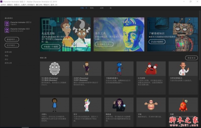Select the blank gray face puppet

[55, 69]
